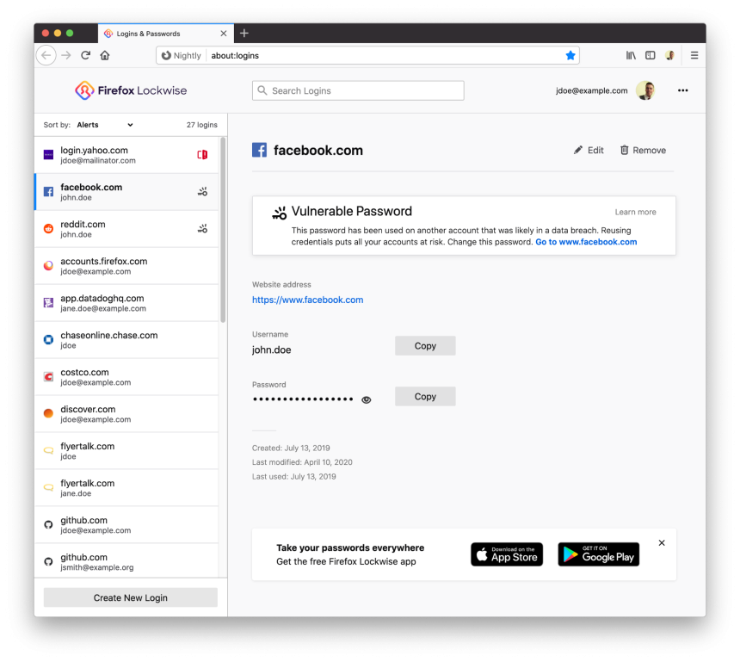Reveal the password with the eye icon
This screenshot has width=740, height=662.
click(x=367, y=399)
